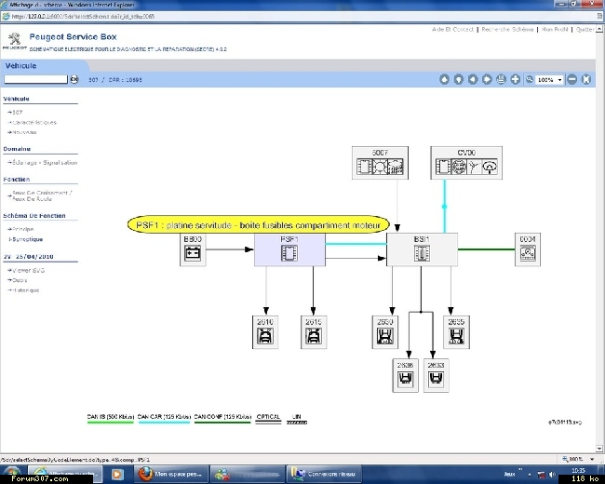Select the CV00 steering column component block
The height and width of the screenshot is (484, 605).
[x=466, y=163]
